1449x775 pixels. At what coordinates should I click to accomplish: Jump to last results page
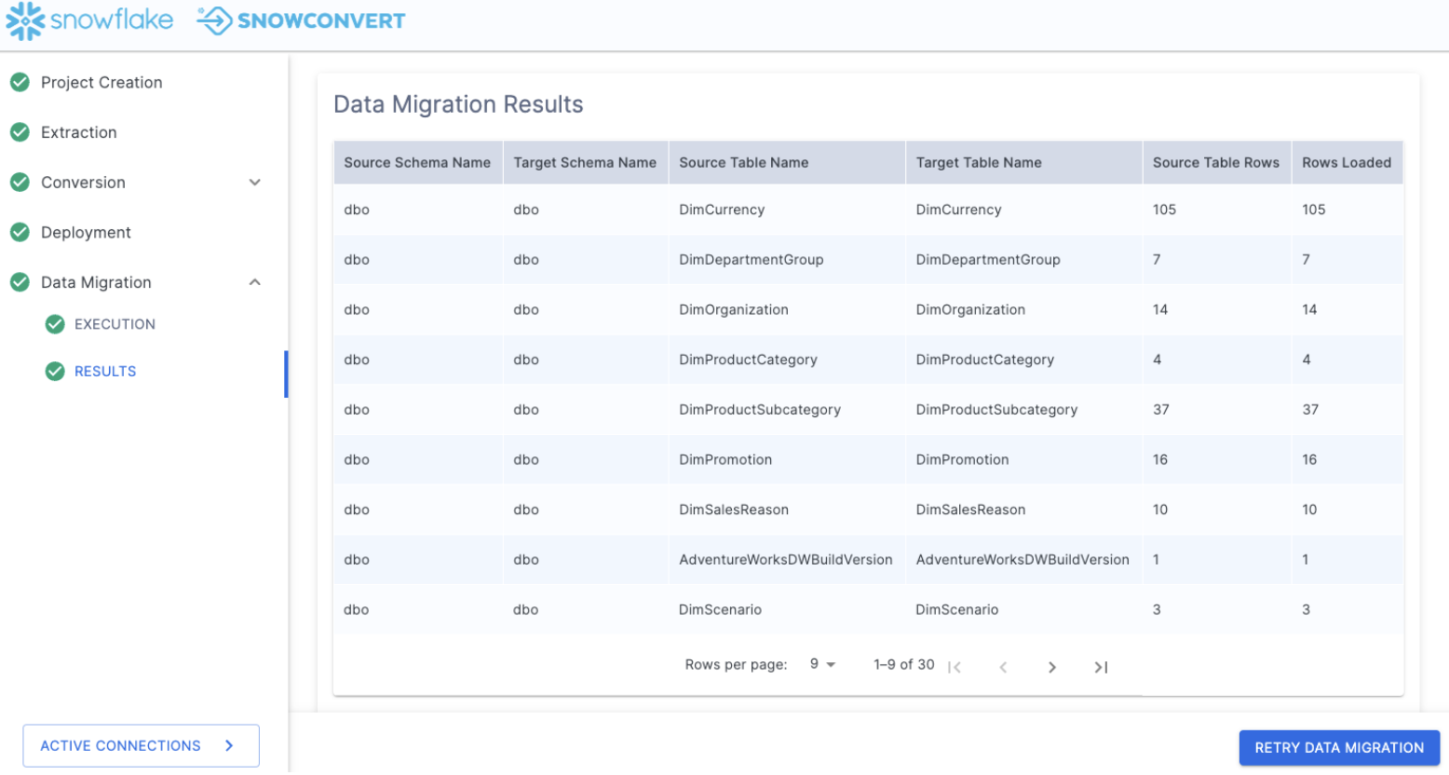click(1101, 667)
